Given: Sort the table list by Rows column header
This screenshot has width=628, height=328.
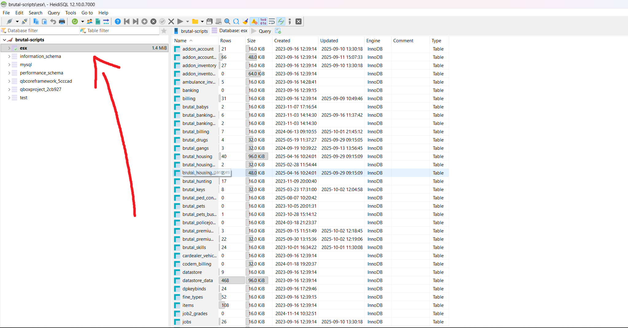Looking at the screenshot, I should click(x=225, y=41).
